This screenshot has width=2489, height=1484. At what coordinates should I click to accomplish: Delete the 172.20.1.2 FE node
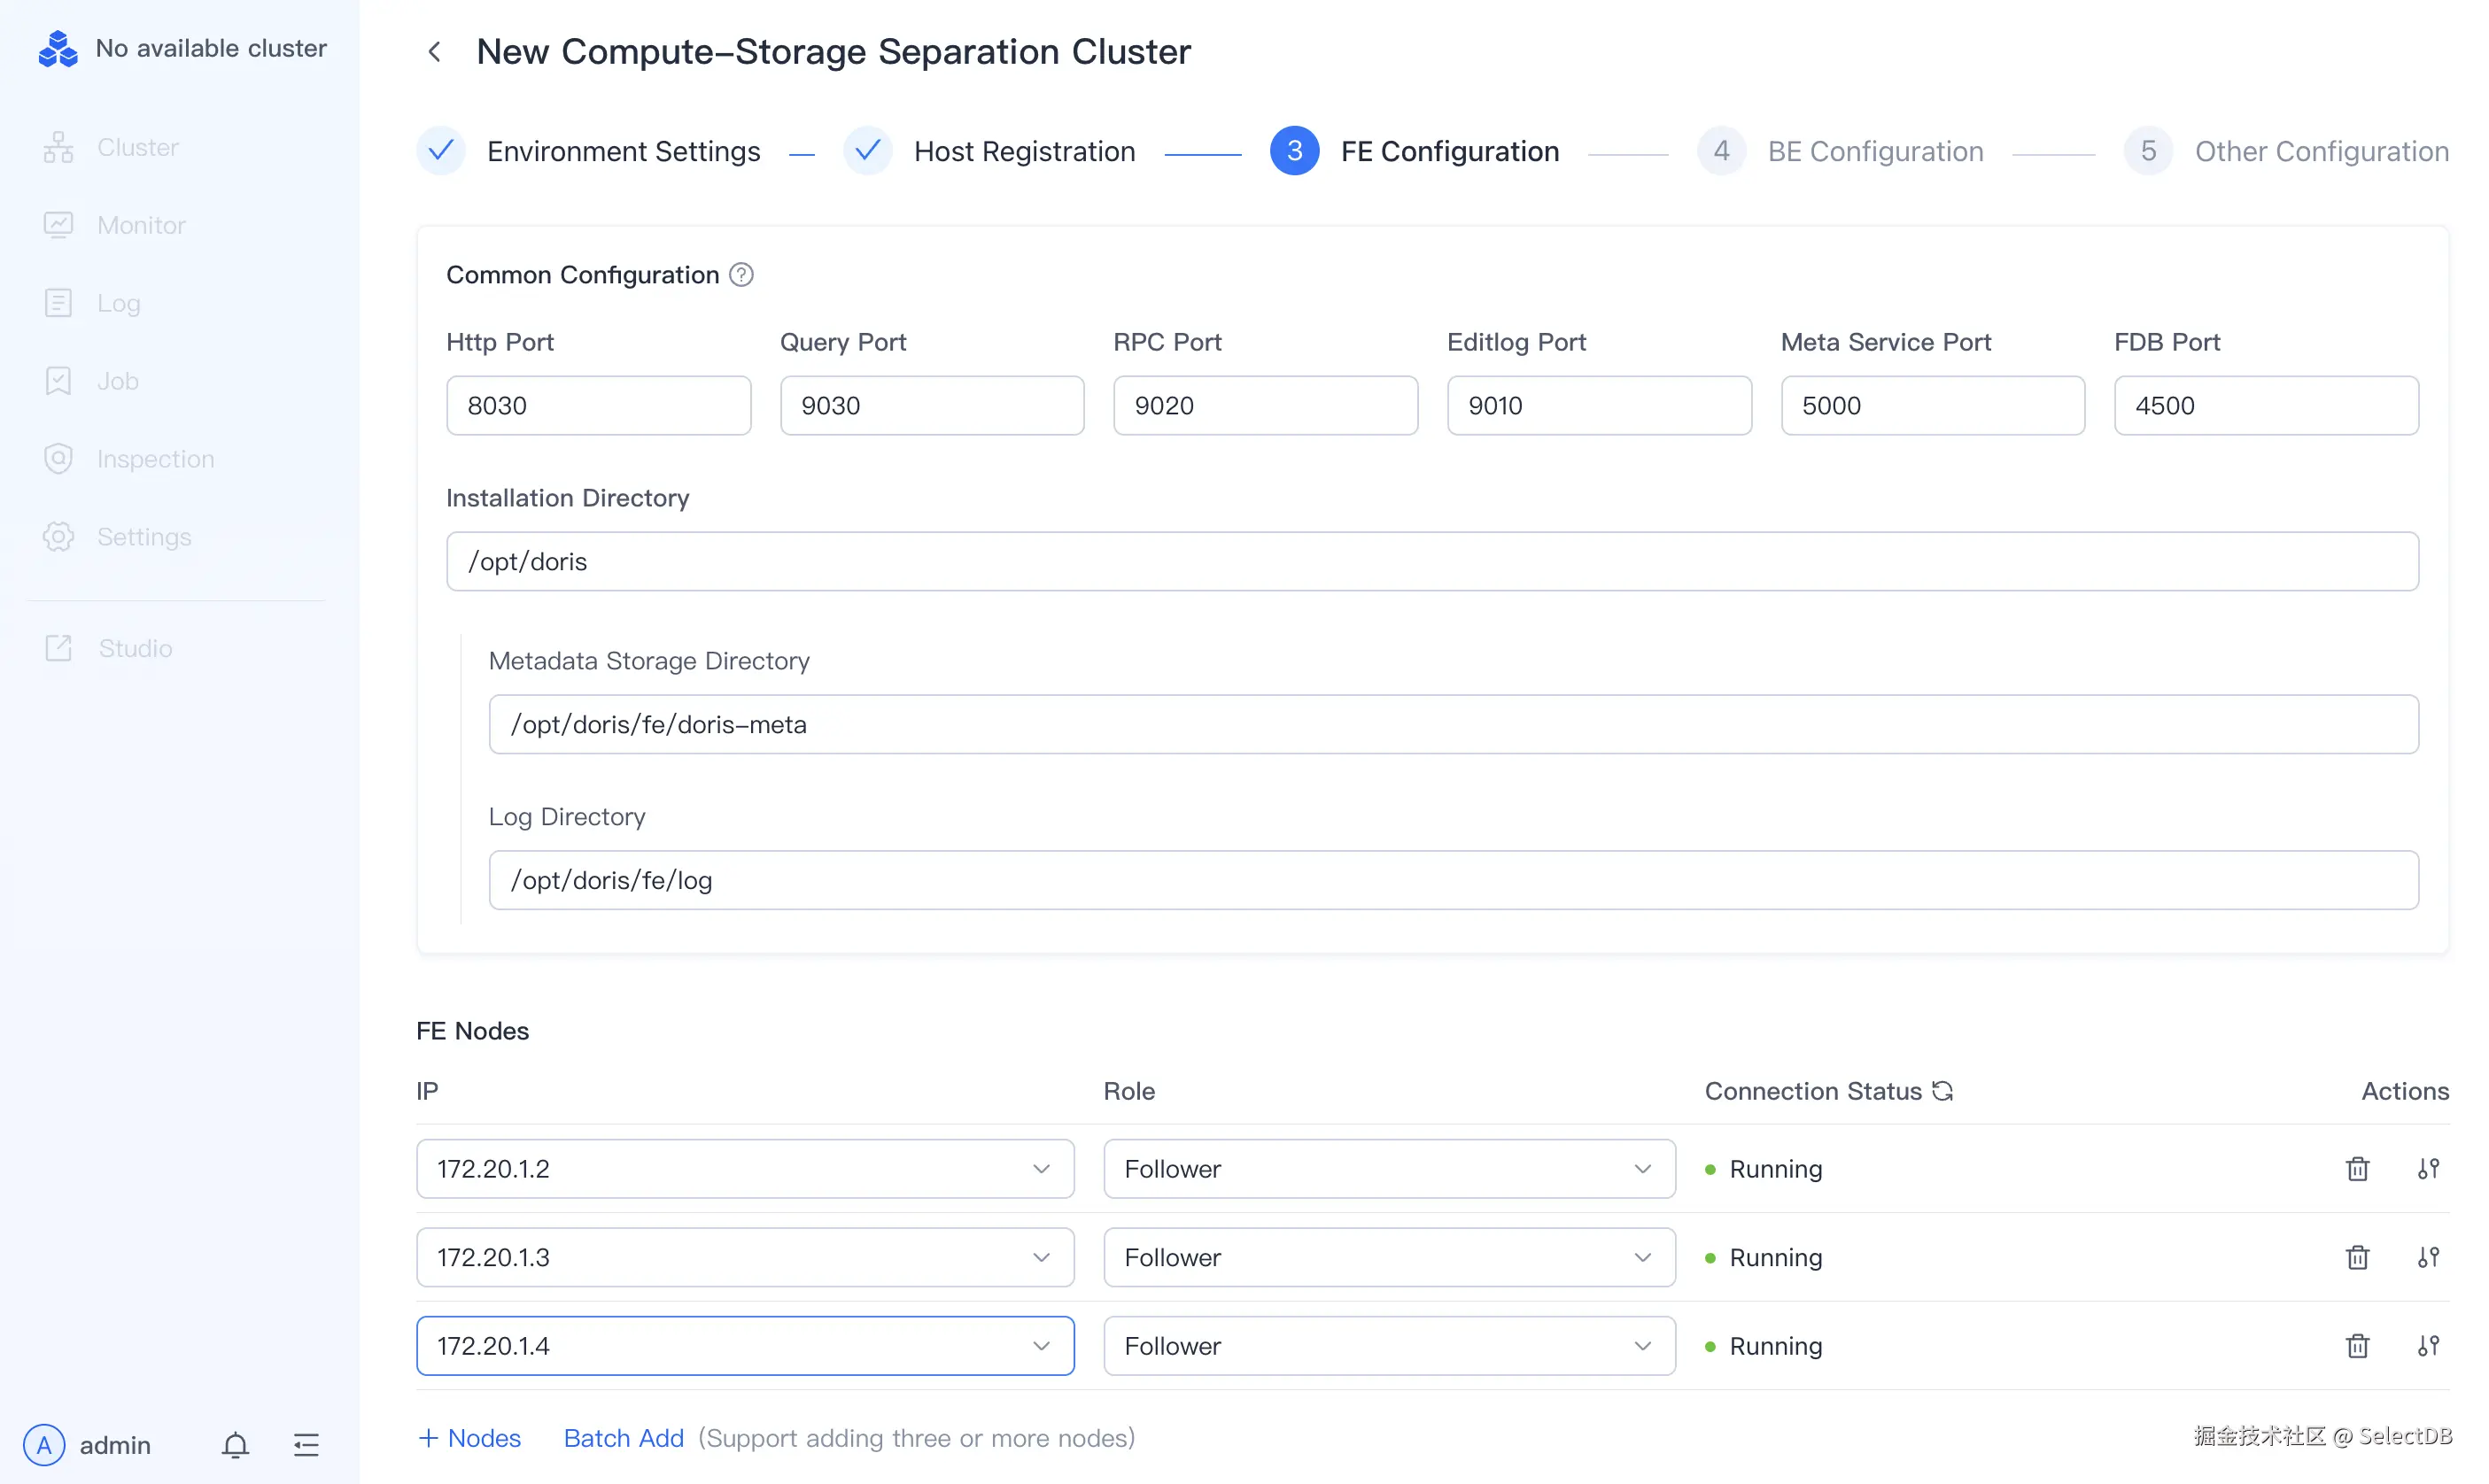coord(2357,1169)
